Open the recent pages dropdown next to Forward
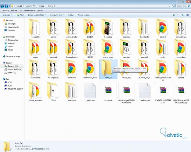 point(9,6)
